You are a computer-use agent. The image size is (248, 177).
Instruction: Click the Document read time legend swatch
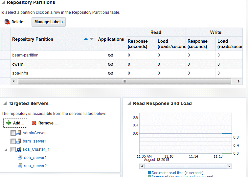[x=149, y=173]
